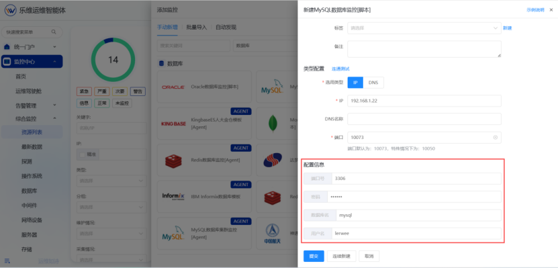Click the database icon beside 数据库 heading
The image size is (558, 268).
[161, 63]
